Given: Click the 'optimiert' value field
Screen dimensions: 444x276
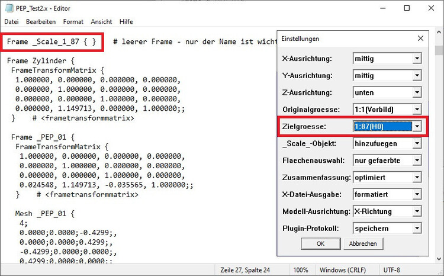Looking at the screenshot, I should point(383,178).
